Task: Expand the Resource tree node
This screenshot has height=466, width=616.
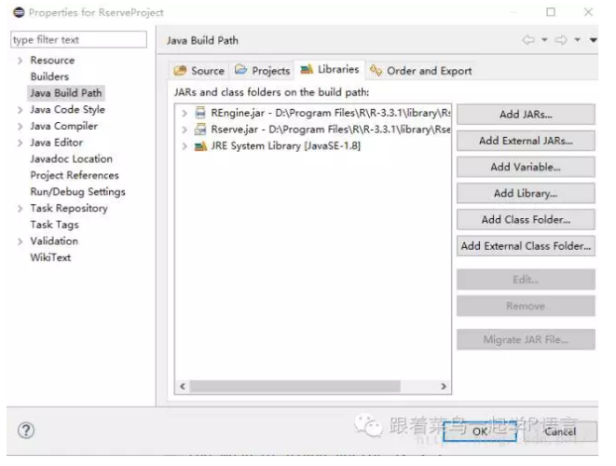Action: pyautogui.click(x=20, y=61)
